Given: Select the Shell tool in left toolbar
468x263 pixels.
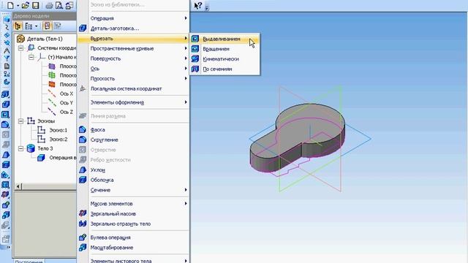Looking at the screenshot, I should (x=6, y=165).
